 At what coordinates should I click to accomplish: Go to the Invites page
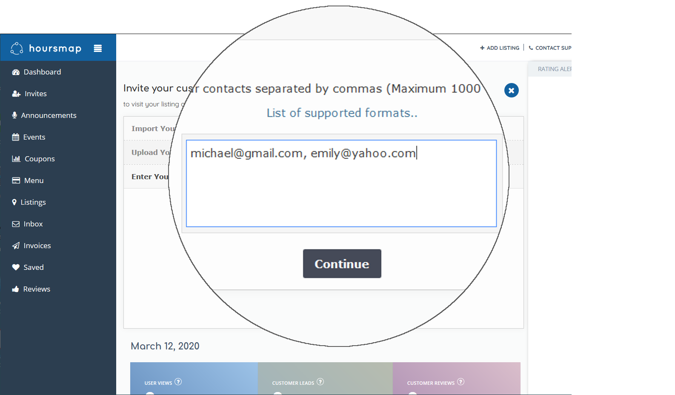coord(29,94)
